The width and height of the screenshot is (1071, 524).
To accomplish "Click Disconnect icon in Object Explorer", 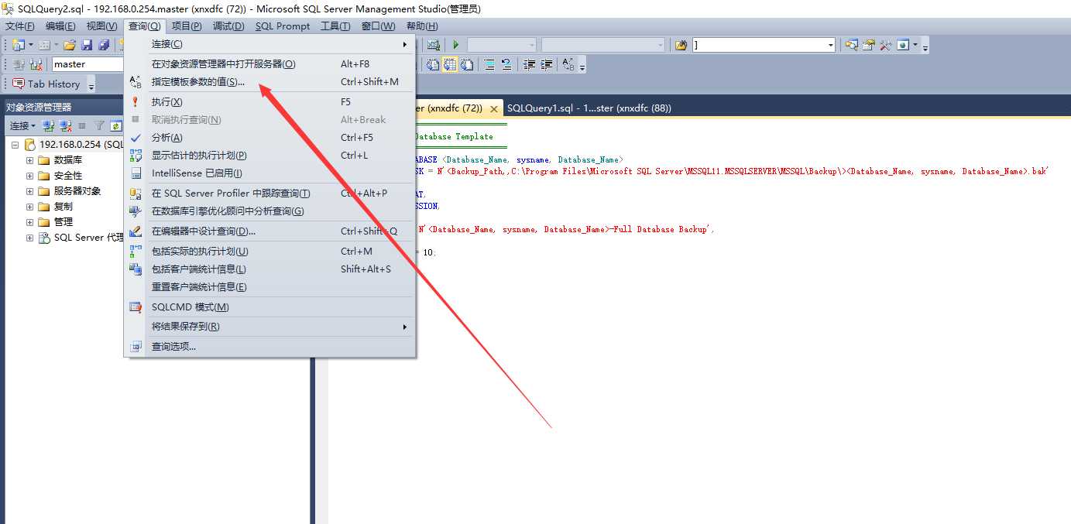I will click(66, 125).
